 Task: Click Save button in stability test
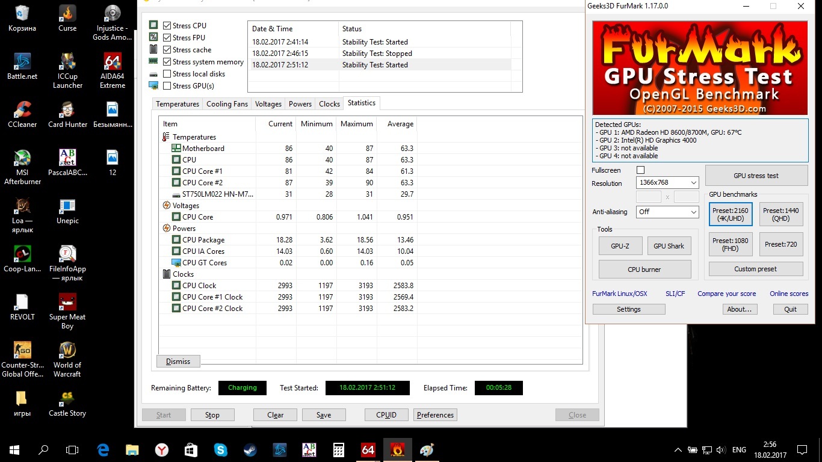click(324, 415)
